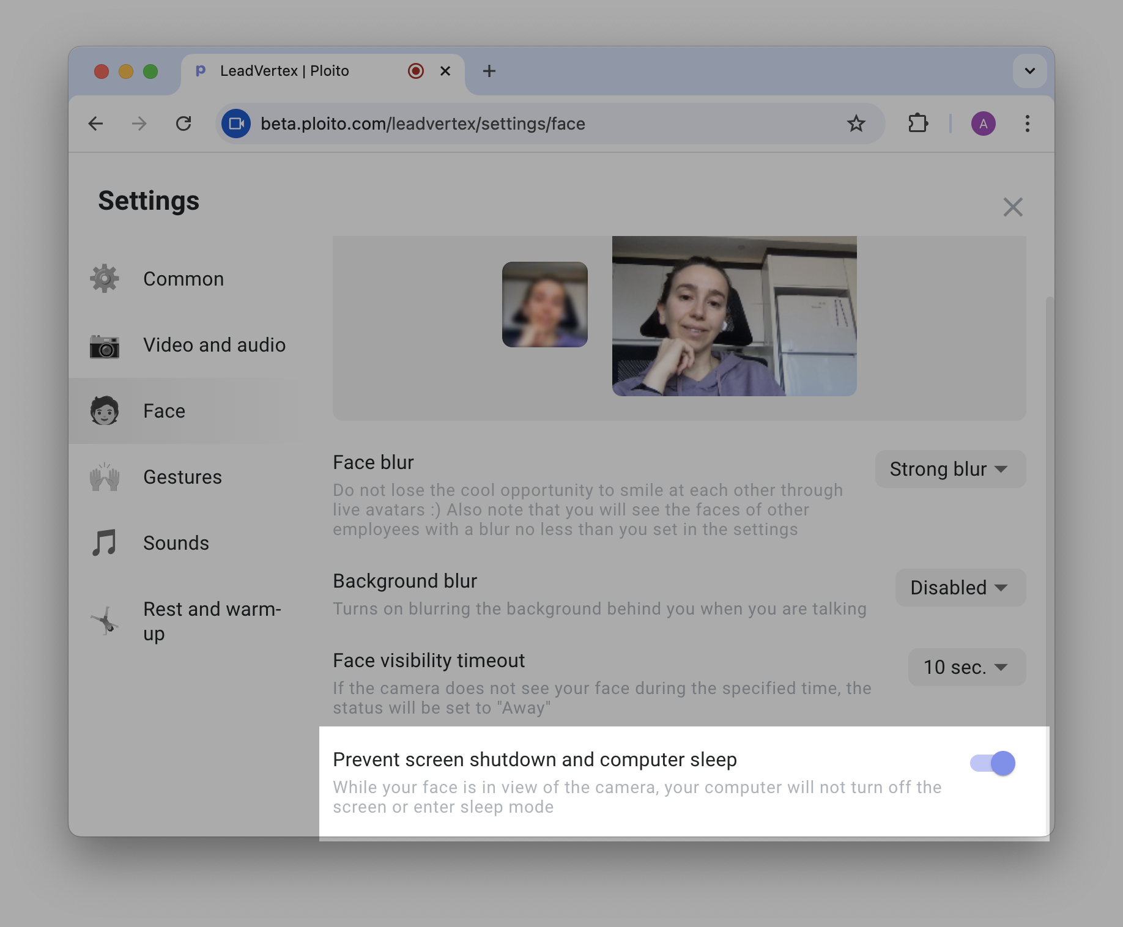Open the Face visibility timeout dropdown
The height and width of the screenshot is (927, 1123).
pos(966,667)
